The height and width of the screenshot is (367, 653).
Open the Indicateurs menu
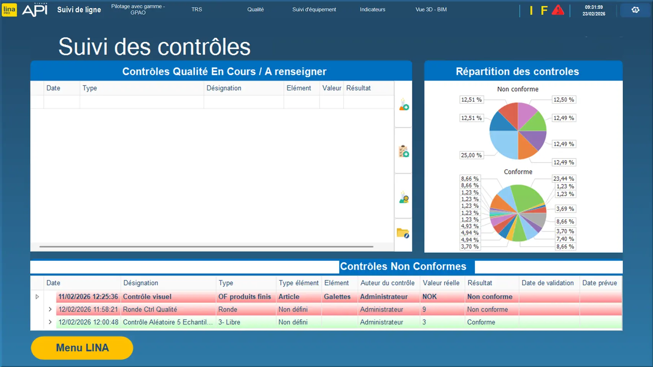point(372,10)
